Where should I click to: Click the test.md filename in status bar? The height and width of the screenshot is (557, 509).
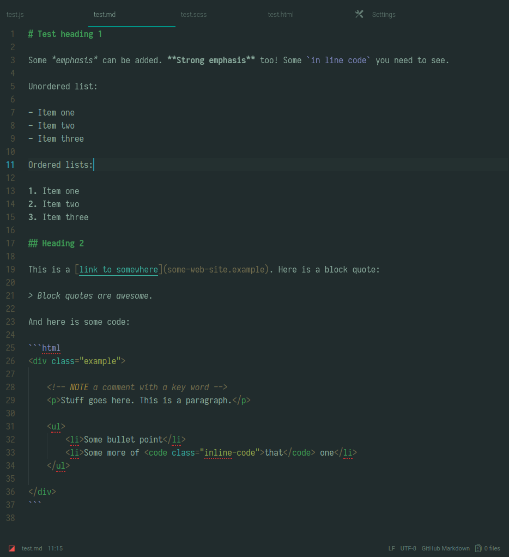coord(32,548)
